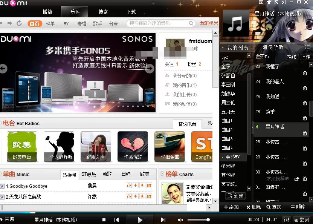Click 上传 button in playlist header

(x=305, y=57)
